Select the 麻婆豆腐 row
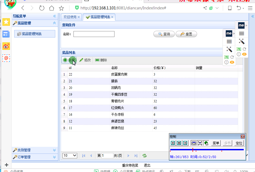 149,121
